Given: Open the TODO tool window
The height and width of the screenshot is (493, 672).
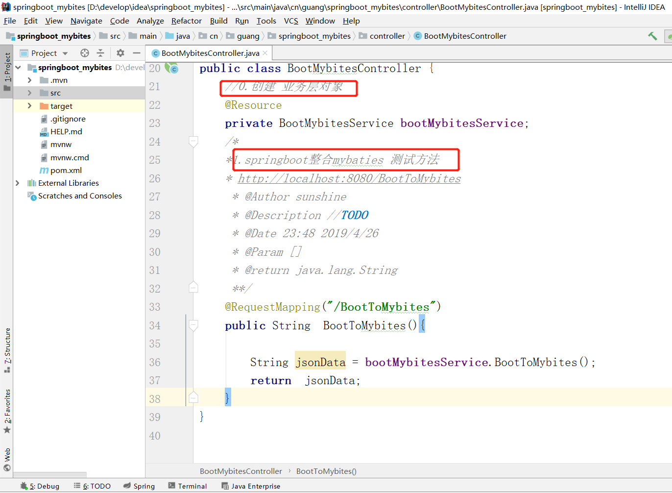Looking at the screenshot, I should pyautogui.click(x=92, y=486).
